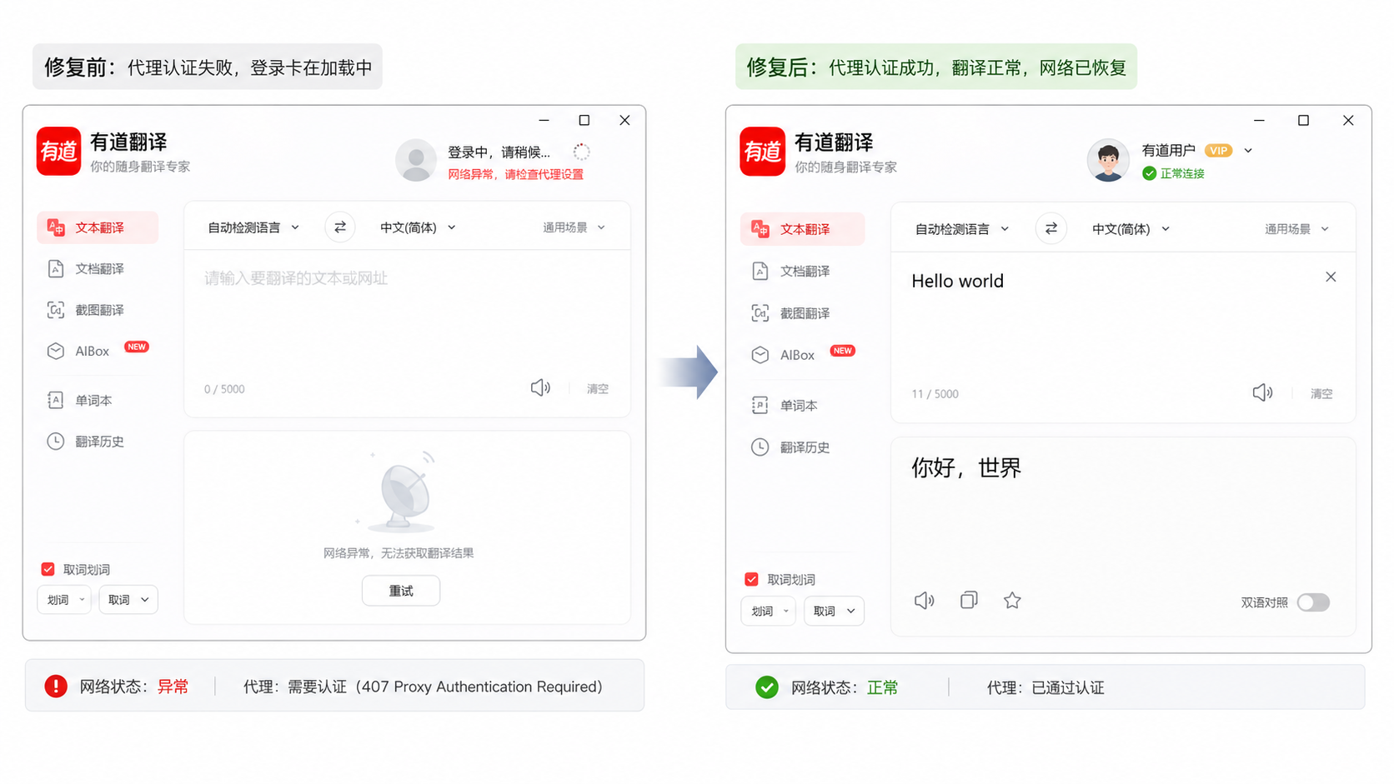Swap languages in the left window
The height and width of the screenshot is (784, 1394).
(340, 227)
